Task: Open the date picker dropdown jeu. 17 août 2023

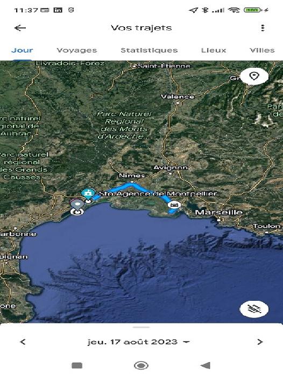Action: [139, 342]
